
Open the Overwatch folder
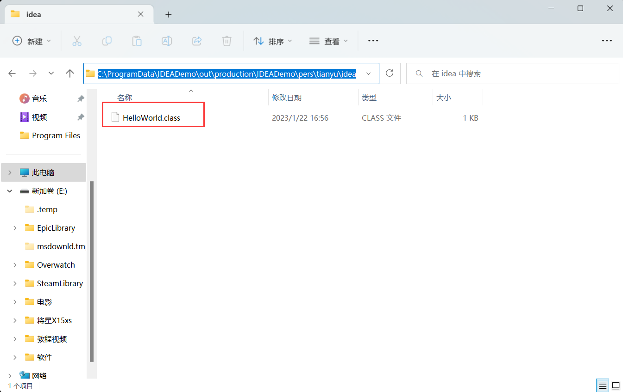tap(56, 265)
